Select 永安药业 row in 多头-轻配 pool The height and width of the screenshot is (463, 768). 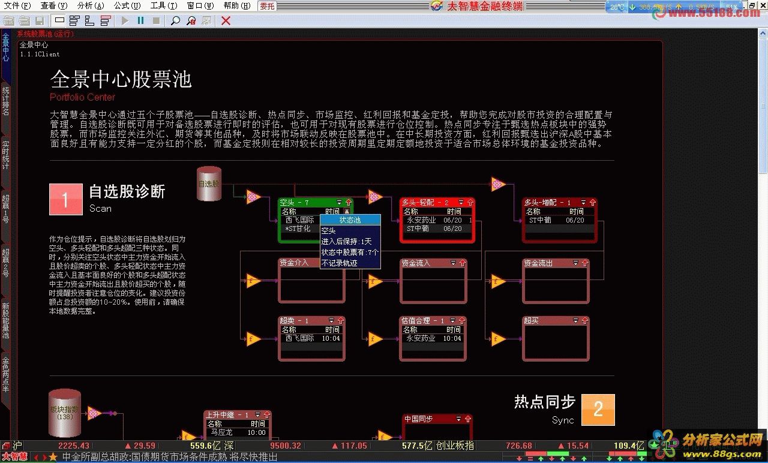pyautogui.click(x=436, y=220)
